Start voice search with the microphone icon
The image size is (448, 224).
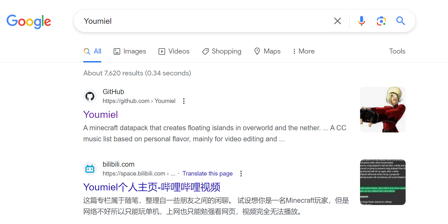(x=362, y=21)
